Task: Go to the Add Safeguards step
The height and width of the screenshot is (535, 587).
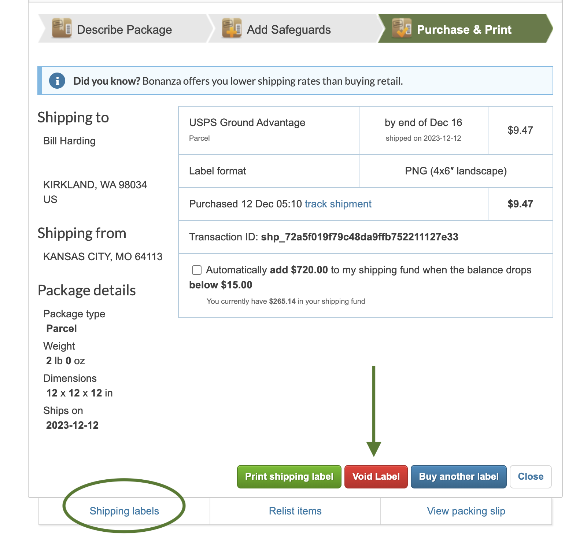Action: [293, 29]
